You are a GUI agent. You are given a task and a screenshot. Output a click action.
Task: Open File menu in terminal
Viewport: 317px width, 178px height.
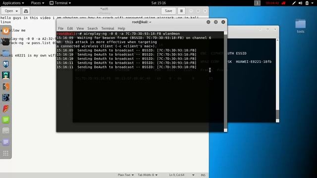click(x=60, y=29)
